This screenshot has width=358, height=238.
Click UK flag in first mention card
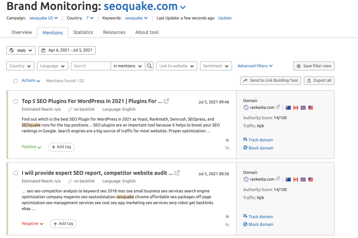coord(303,107)
